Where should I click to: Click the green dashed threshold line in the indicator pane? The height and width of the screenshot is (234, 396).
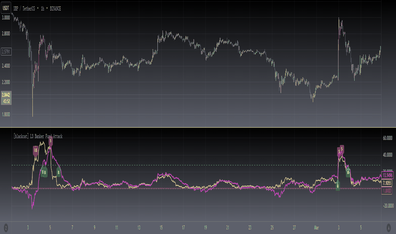pos(196,165)
